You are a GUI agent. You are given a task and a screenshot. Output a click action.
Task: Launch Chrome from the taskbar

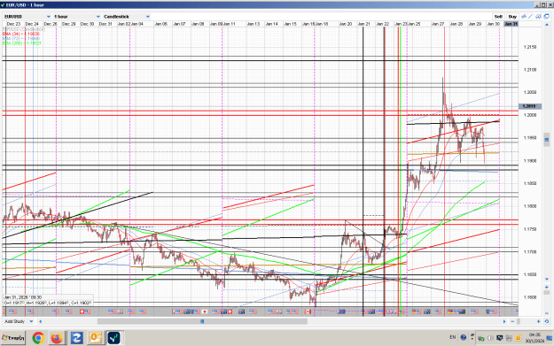(38, 338)
